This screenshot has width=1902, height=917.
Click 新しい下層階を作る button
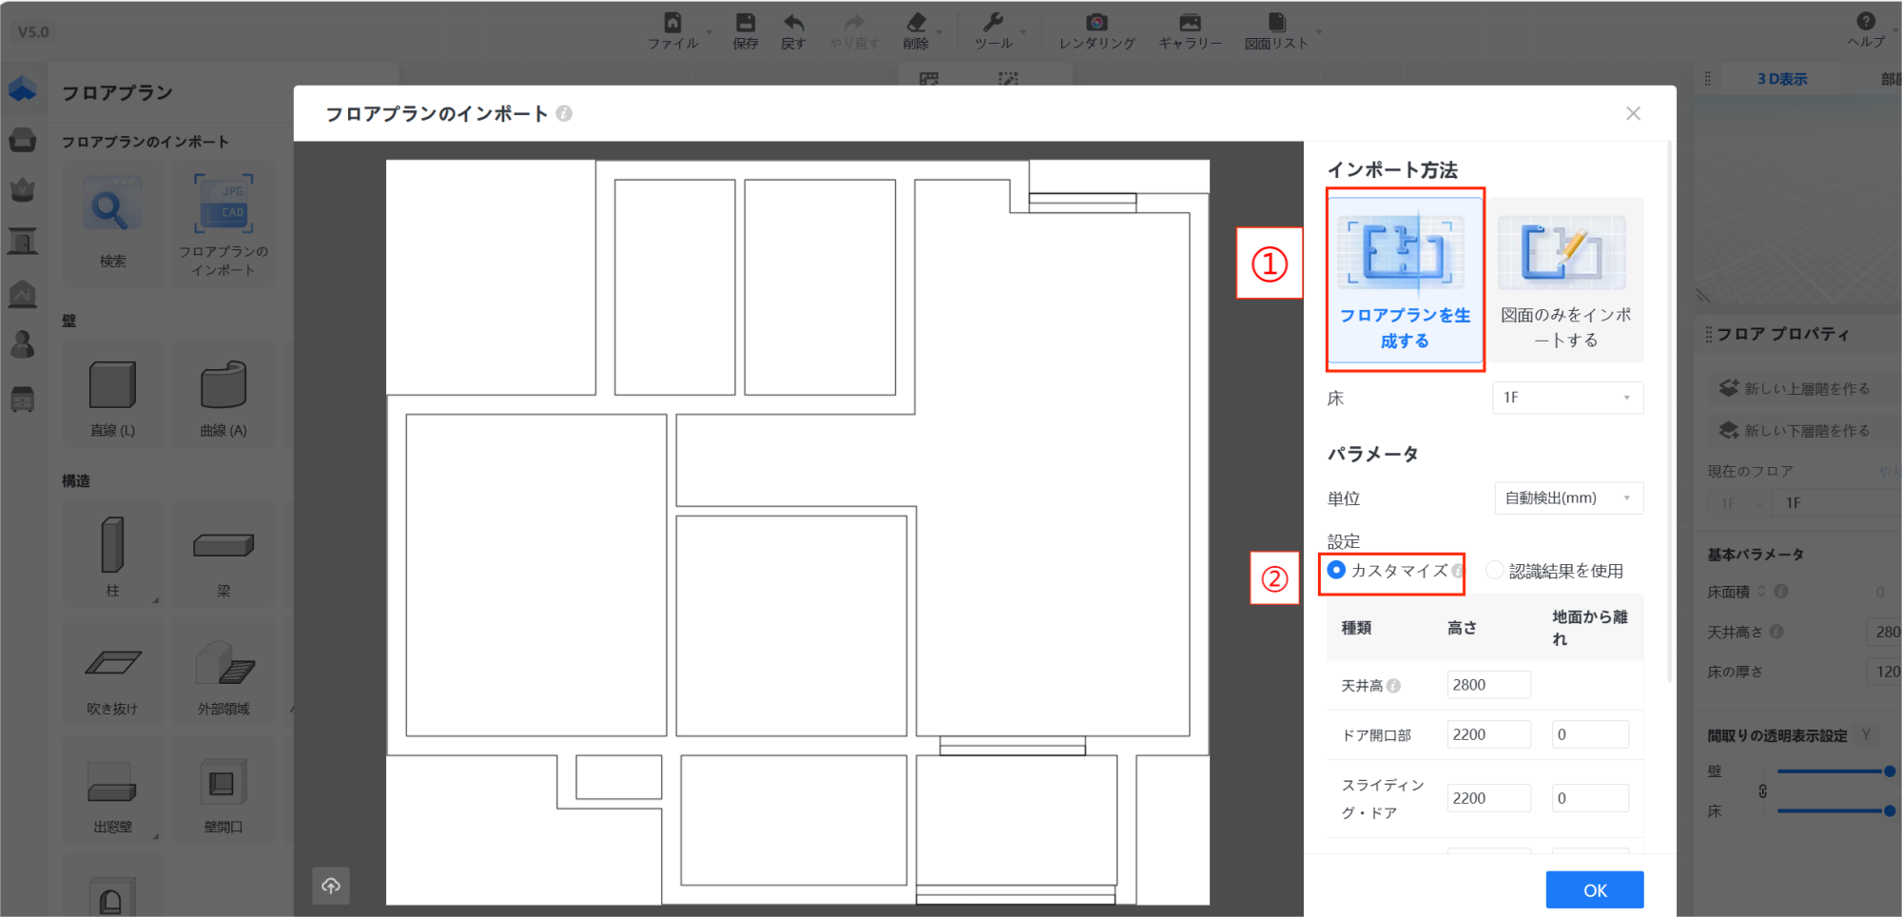click(x=1795, y=431)
